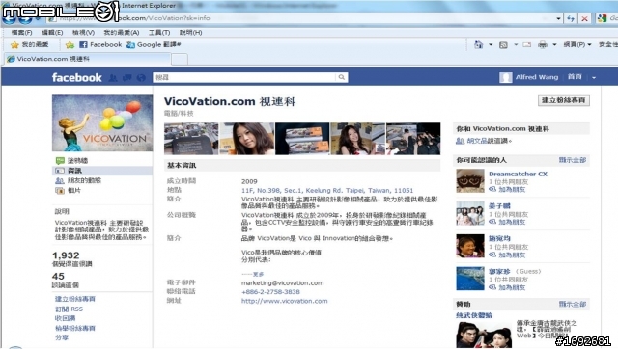Image resolution: width=618 pixels, height=349 pixels.
Task: Click the 45 talking about this count
Action: click(x=58, y=276)
